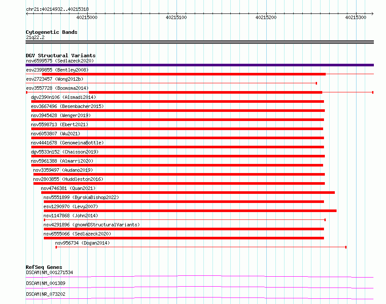
Task: Select the red nsv4291896 variant bar
Action: [184, 229]
